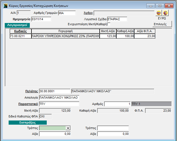Focus the Παραστατικό field containing ΤΠΥ
Screen dimensions: 177x141
click(x=59, y=104)
